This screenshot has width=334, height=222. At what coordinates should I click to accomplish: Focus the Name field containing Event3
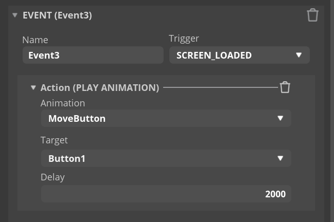[93, 55]
